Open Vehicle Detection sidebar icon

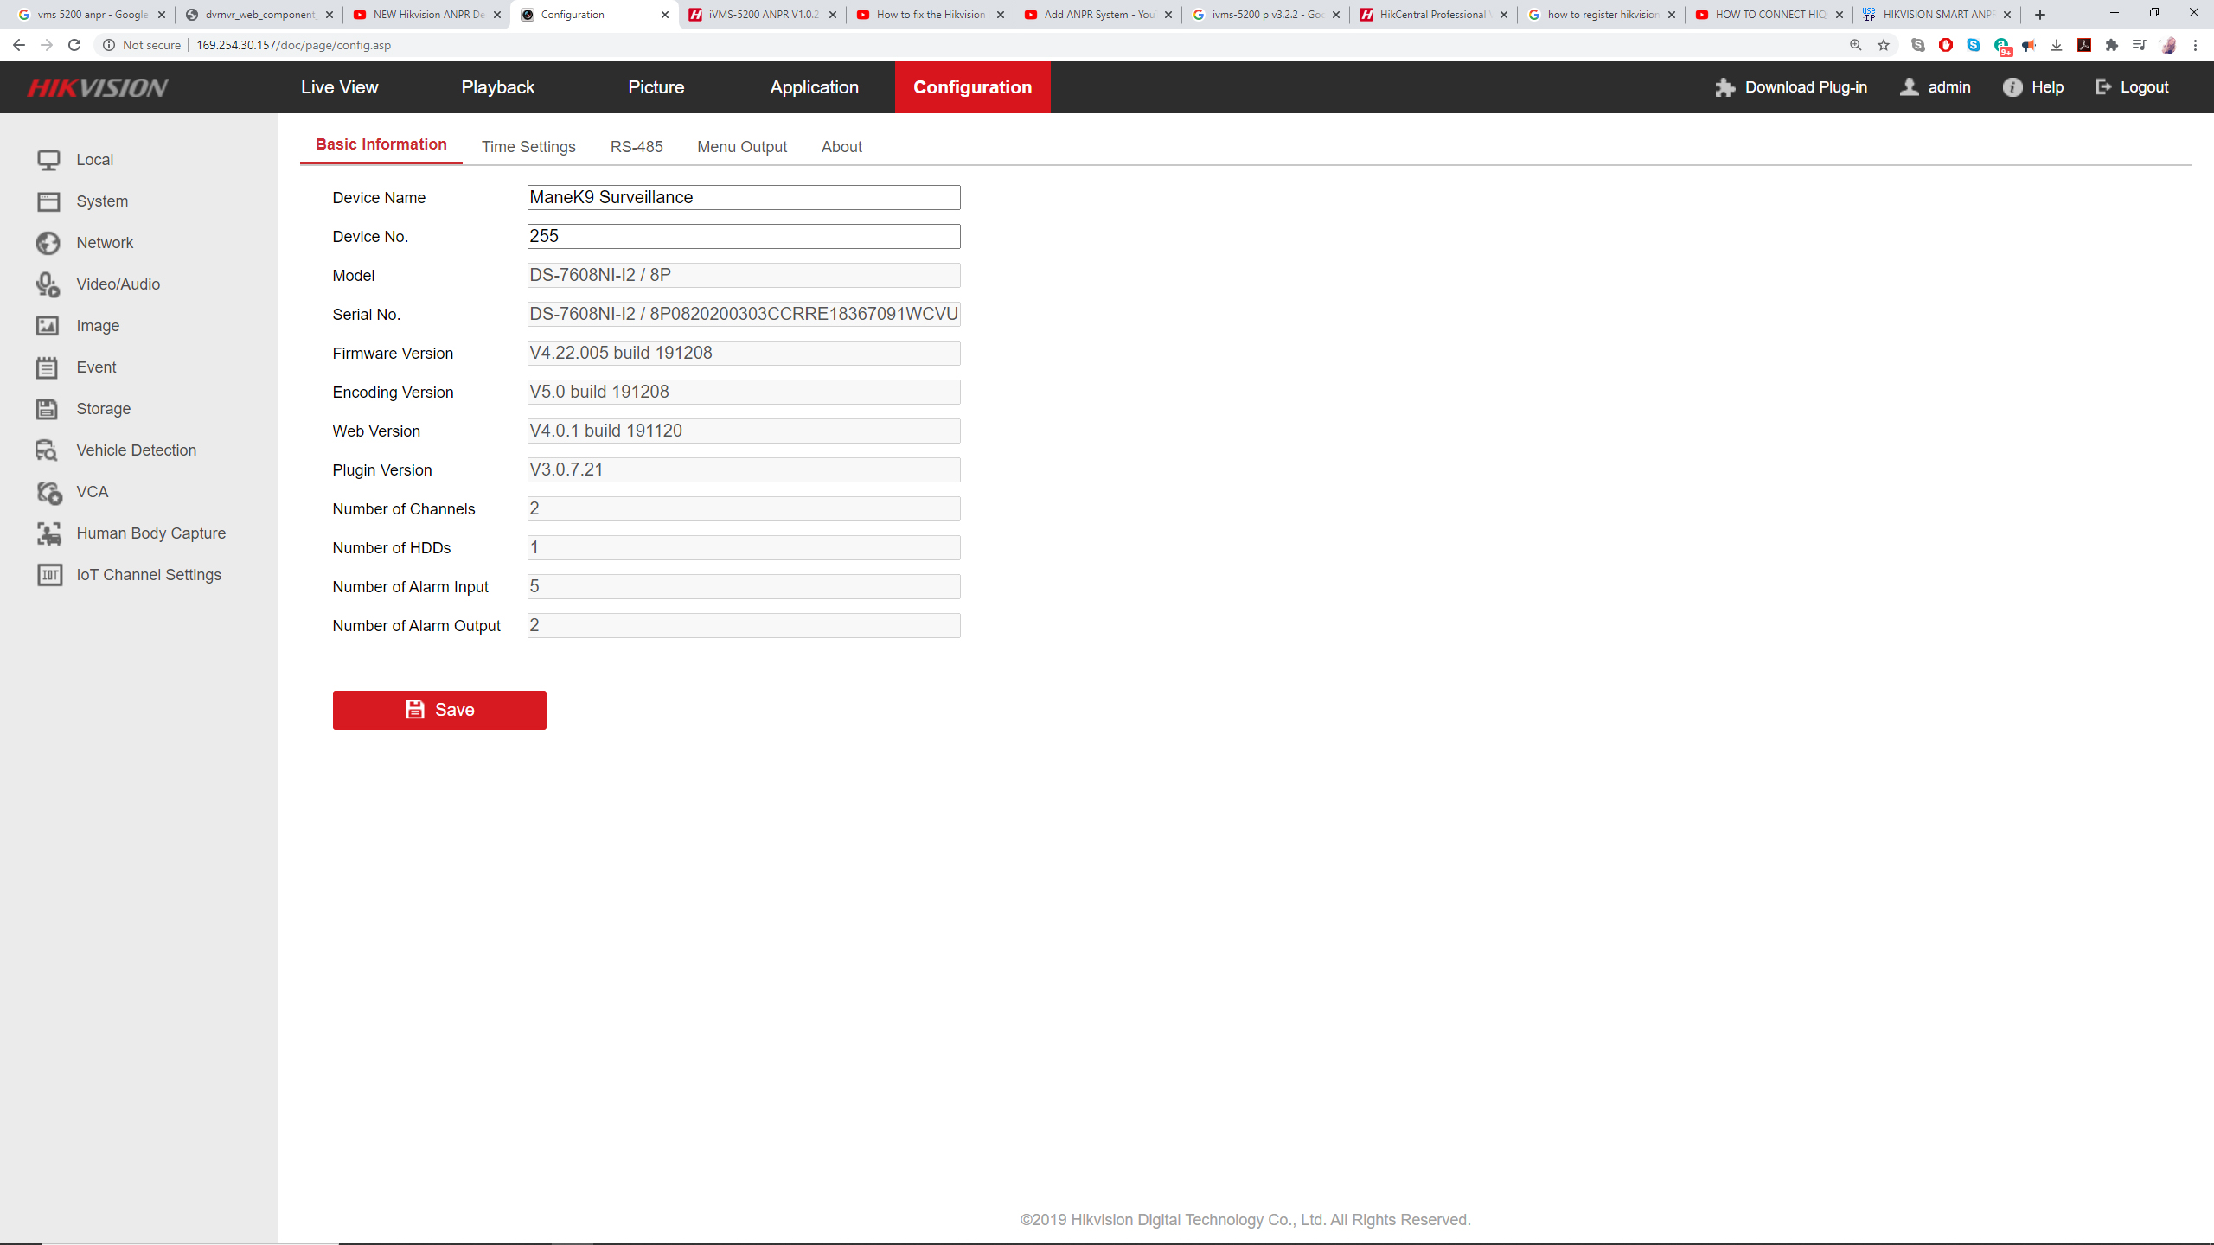tap(48, 450)
